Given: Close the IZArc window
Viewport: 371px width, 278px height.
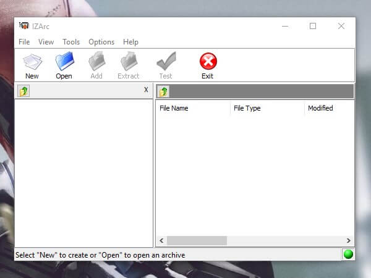Looking at the screenshot, I should [x=341, y=26].
